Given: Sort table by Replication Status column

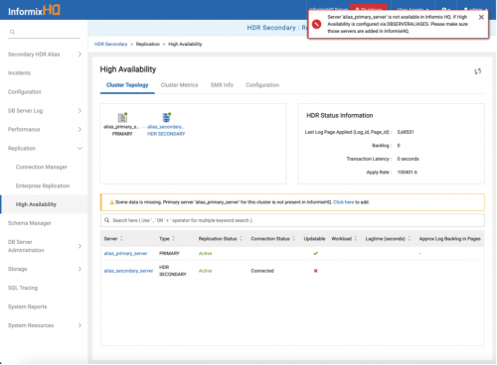Looking at the screenshot, I should (x=241, y=239).
